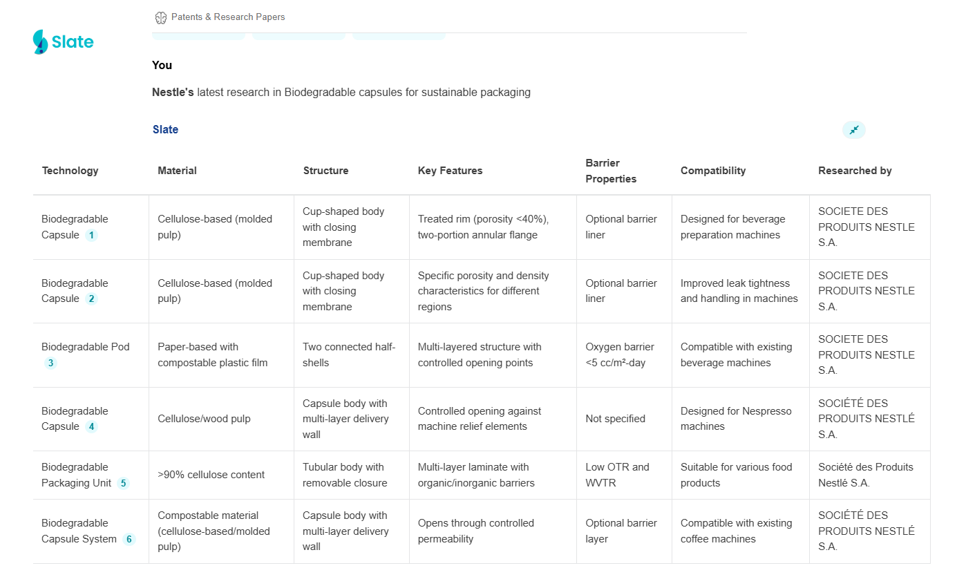966x577 pixels.
Task: Open citation 4 beside Biodegradable Capsule
Action: coord(91,427)
